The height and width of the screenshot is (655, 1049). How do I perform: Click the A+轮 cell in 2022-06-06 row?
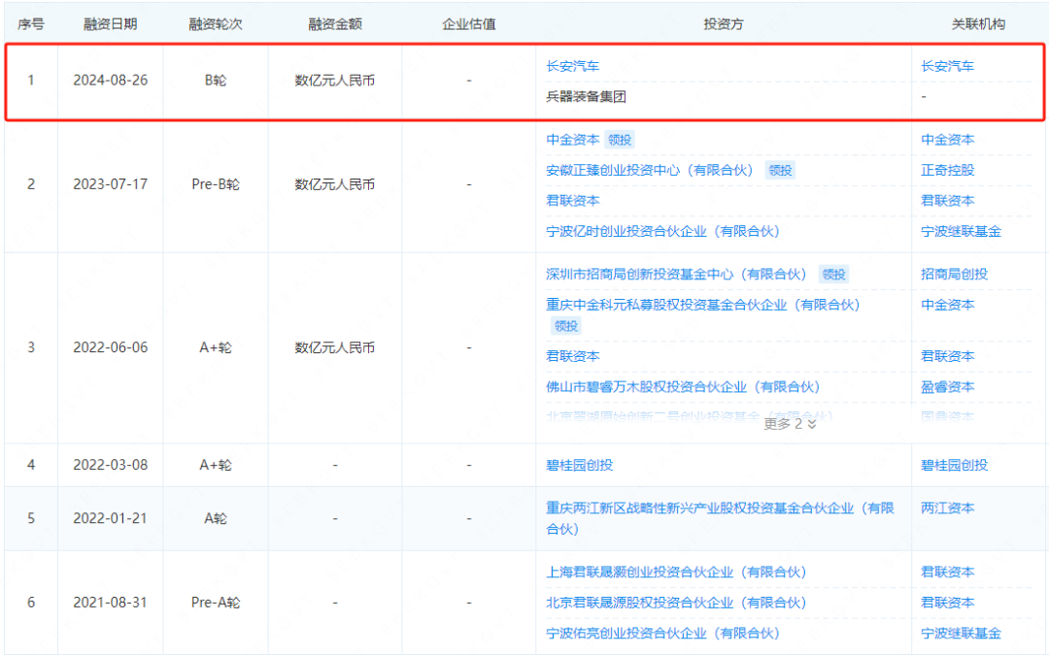(x=216, y=347)
